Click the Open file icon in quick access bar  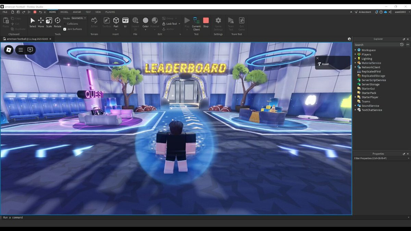pos(18,12)
